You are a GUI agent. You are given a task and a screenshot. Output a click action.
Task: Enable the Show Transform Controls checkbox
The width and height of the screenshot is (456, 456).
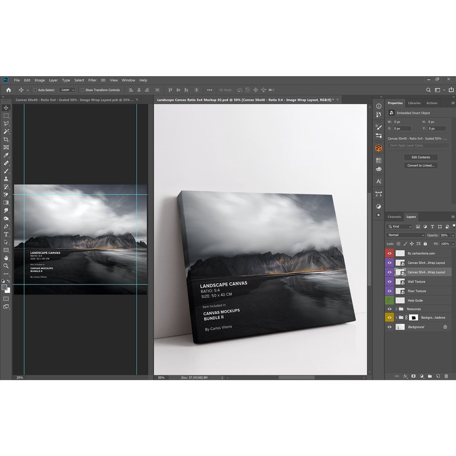pos(82,90)
